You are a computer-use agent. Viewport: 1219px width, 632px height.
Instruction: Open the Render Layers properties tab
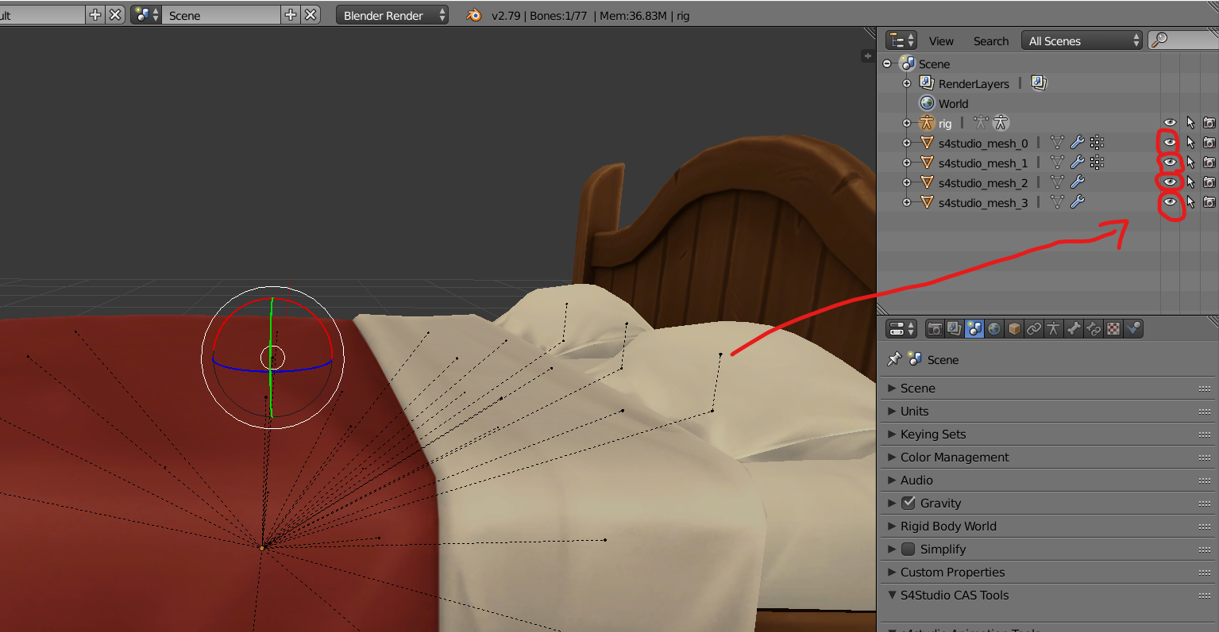click(955, 328)
